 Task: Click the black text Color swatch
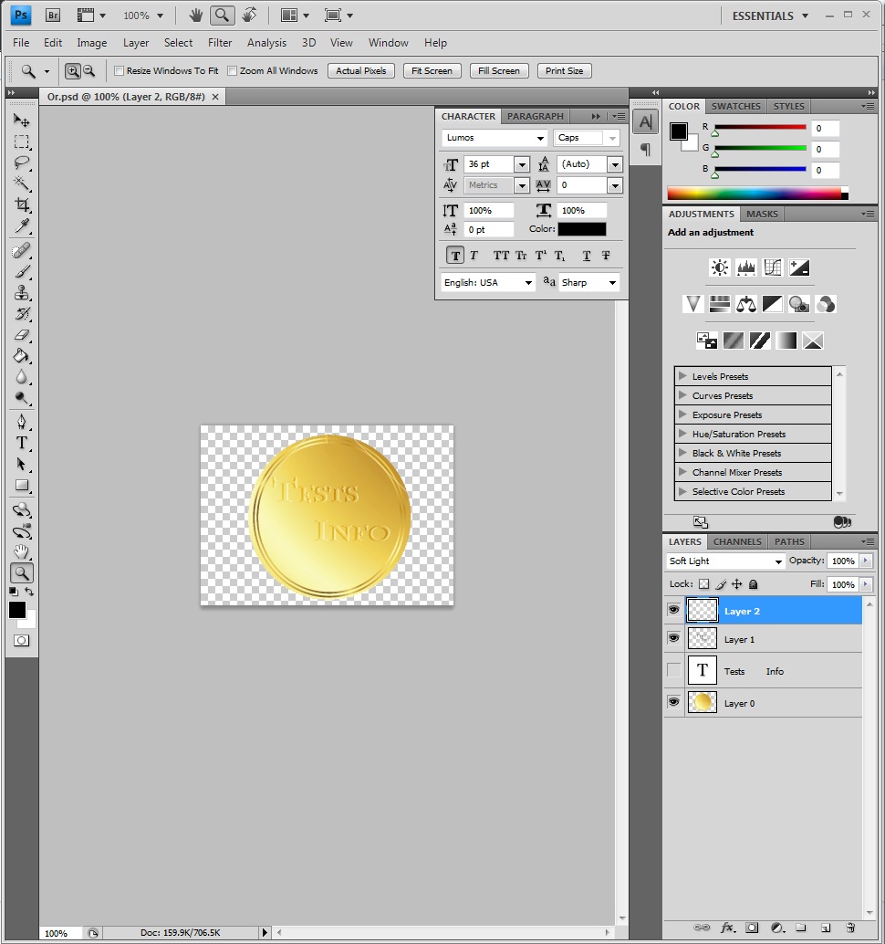[582, 229]
